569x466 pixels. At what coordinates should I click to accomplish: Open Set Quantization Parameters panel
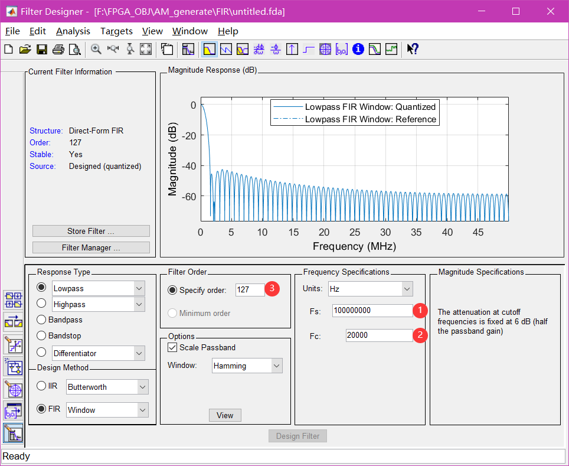[14, 344]
